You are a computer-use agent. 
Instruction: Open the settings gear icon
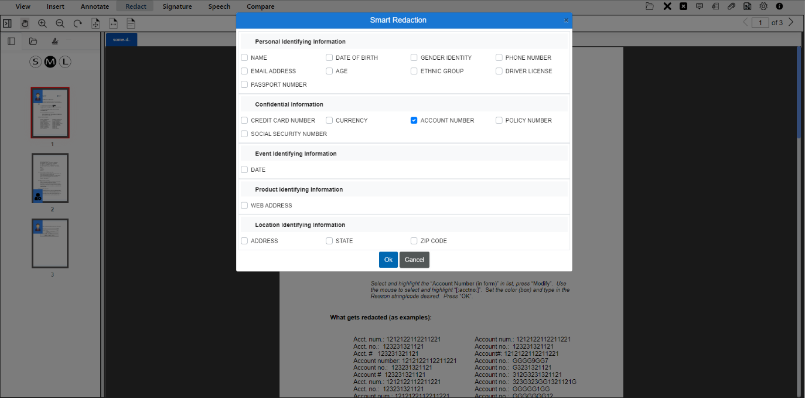click(763, 6)
